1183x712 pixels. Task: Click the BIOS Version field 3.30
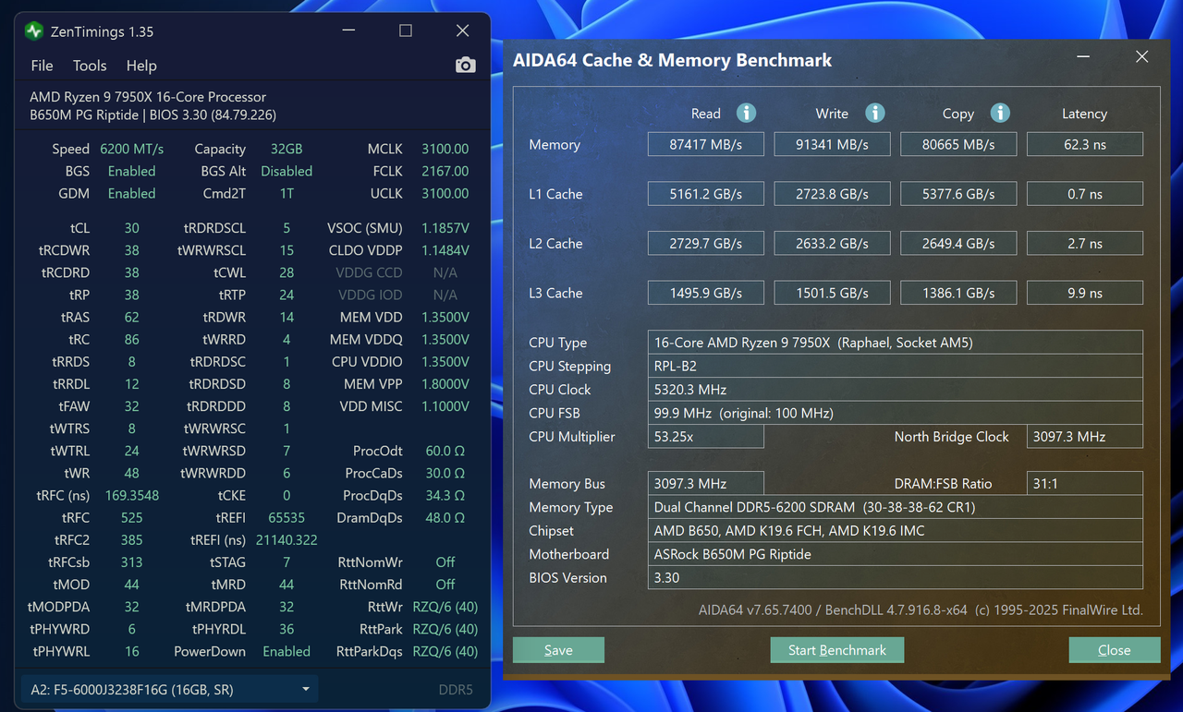click(x=896, y=578)
